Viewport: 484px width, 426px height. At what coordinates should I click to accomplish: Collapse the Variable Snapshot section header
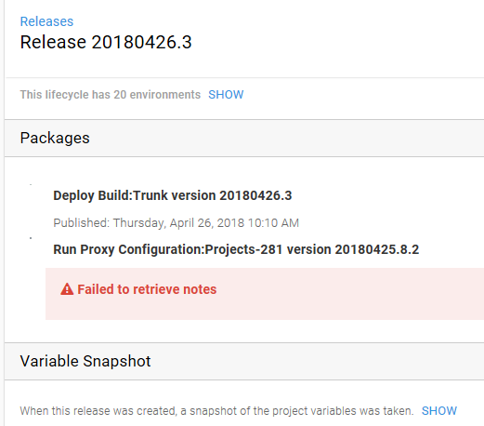tap(244, 361)
